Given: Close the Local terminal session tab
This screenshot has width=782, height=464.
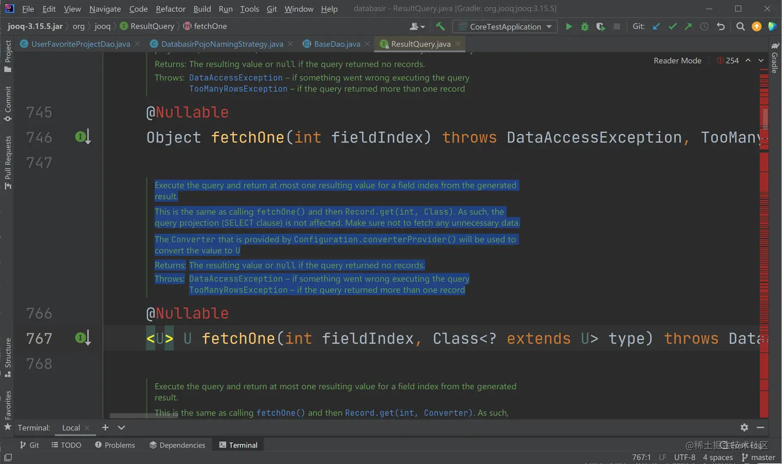Looking at the screenshot, I should (x=87, y=428).
